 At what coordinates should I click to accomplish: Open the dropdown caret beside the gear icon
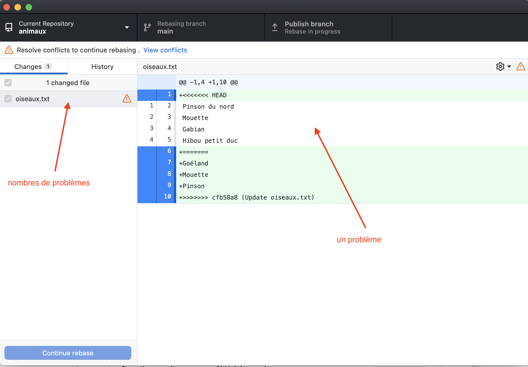[509, 67]
